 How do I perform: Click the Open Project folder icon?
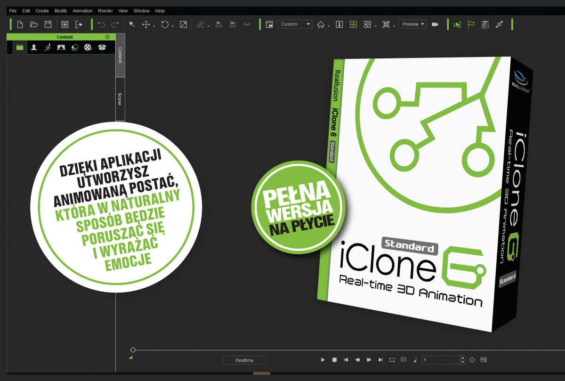34,24
